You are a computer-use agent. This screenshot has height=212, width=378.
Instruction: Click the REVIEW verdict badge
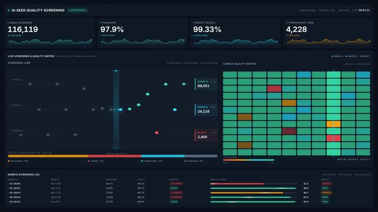(326, 193)
